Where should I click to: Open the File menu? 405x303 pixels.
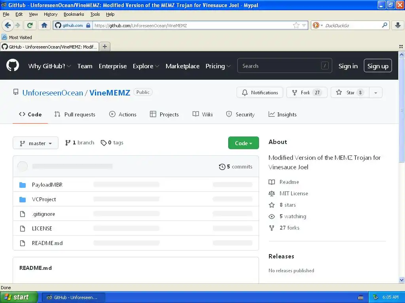6,14
